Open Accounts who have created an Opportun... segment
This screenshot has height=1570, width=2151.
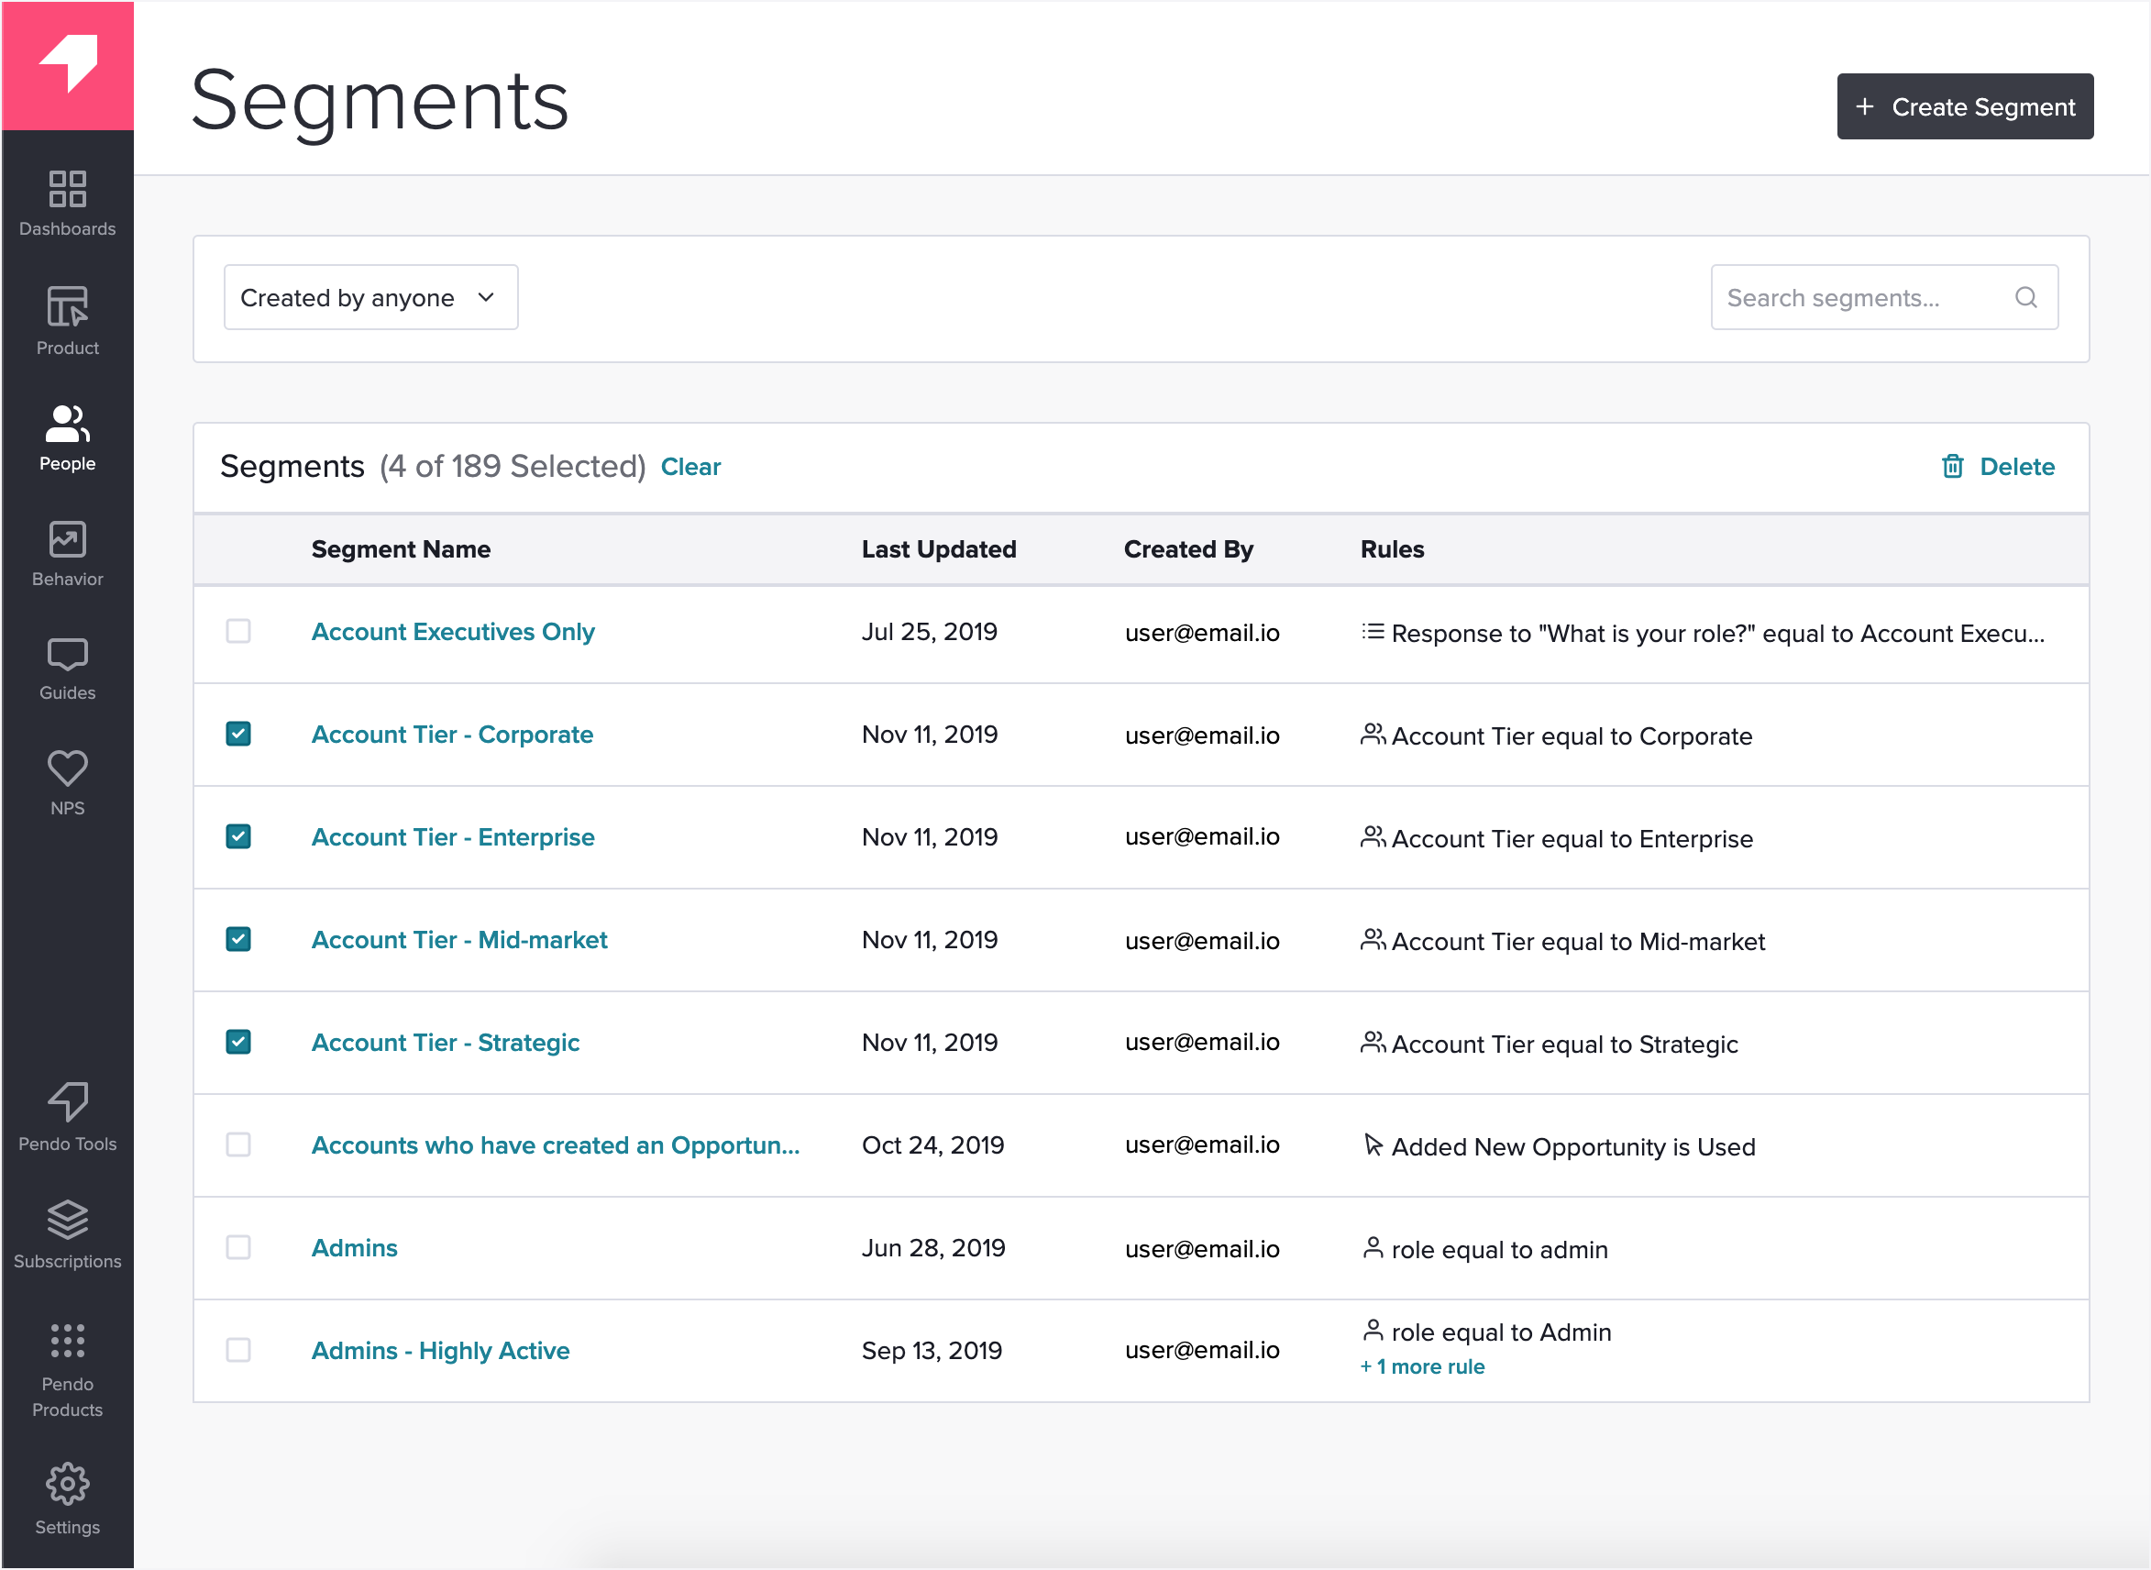[556, 1145]
